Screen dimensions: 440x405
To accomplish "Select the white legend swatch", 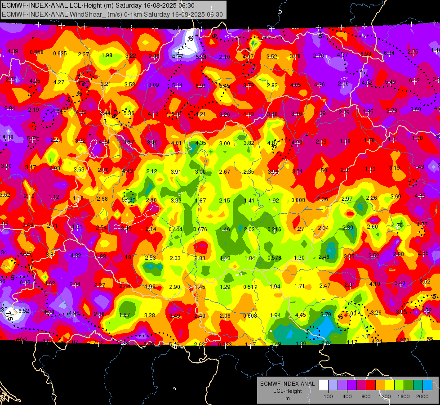I will tap(324, 385).
